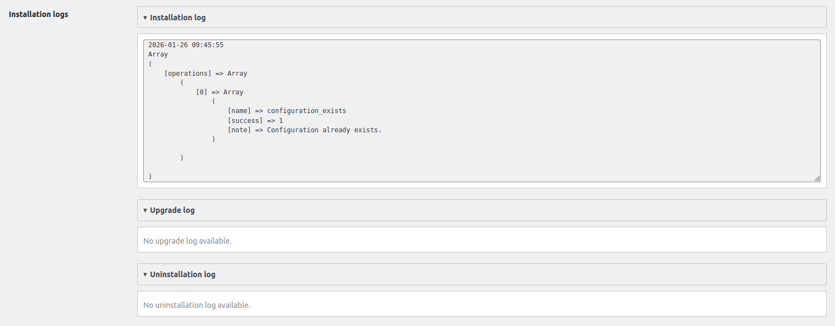Click the first 'Array' line under the timestamp
This screenshot has height=326, width=835.
158,54
